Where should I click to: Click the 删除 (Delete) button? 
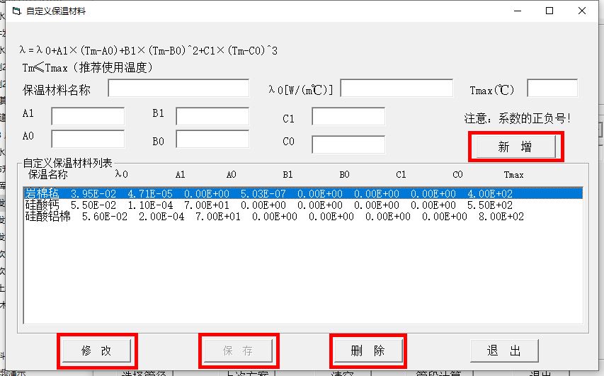coord(368,351)
